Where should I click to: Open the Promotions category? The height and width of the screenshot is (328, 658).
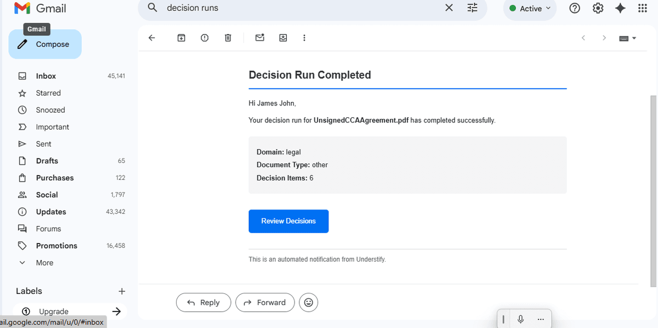click(x=58, y=245)
